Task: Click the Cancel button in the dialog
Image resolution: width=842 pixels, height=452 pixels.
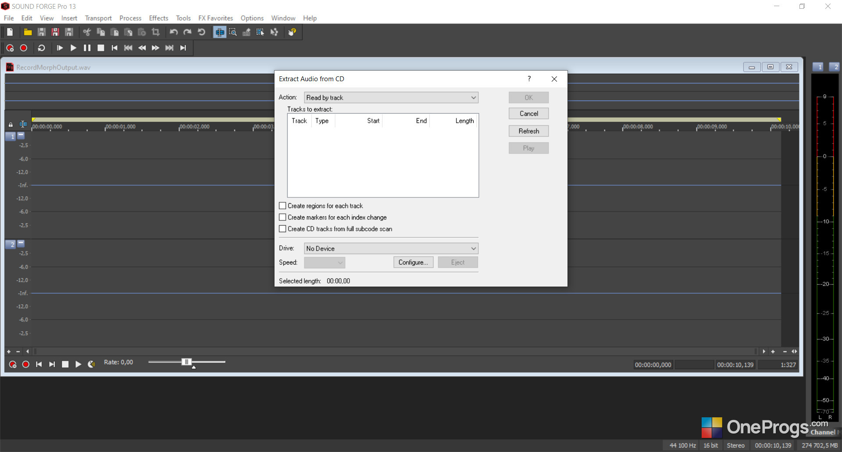Action: [x=529, y=114]
